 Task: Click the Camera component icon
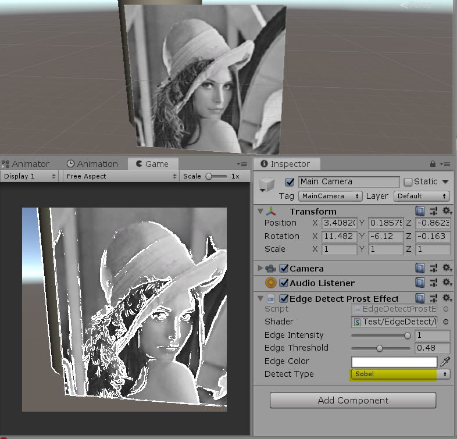[x=271, y=268]
